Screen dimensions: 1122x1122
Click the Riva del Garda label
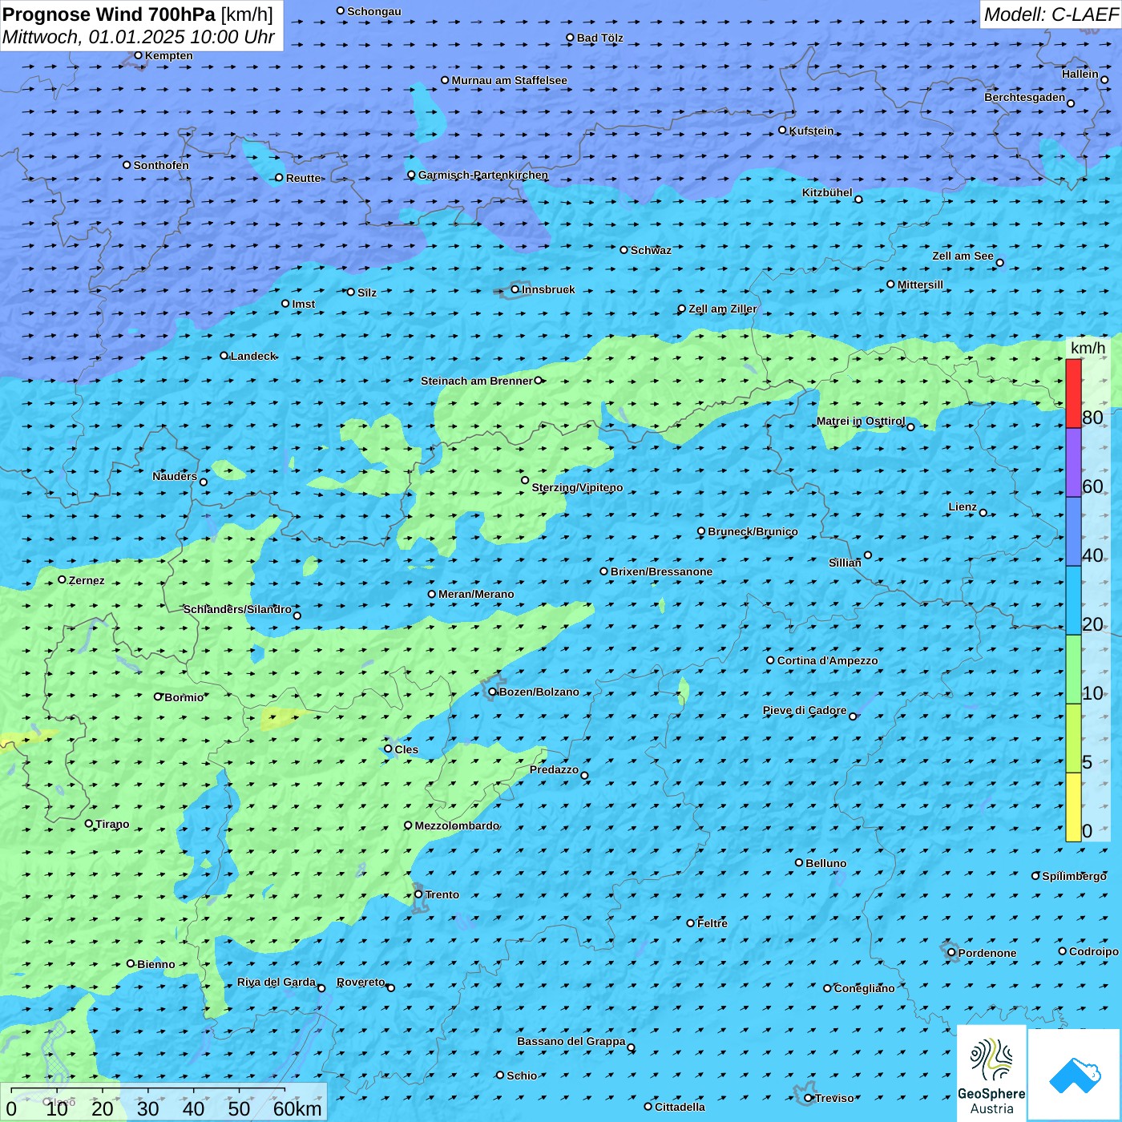[x=276, y=982]
